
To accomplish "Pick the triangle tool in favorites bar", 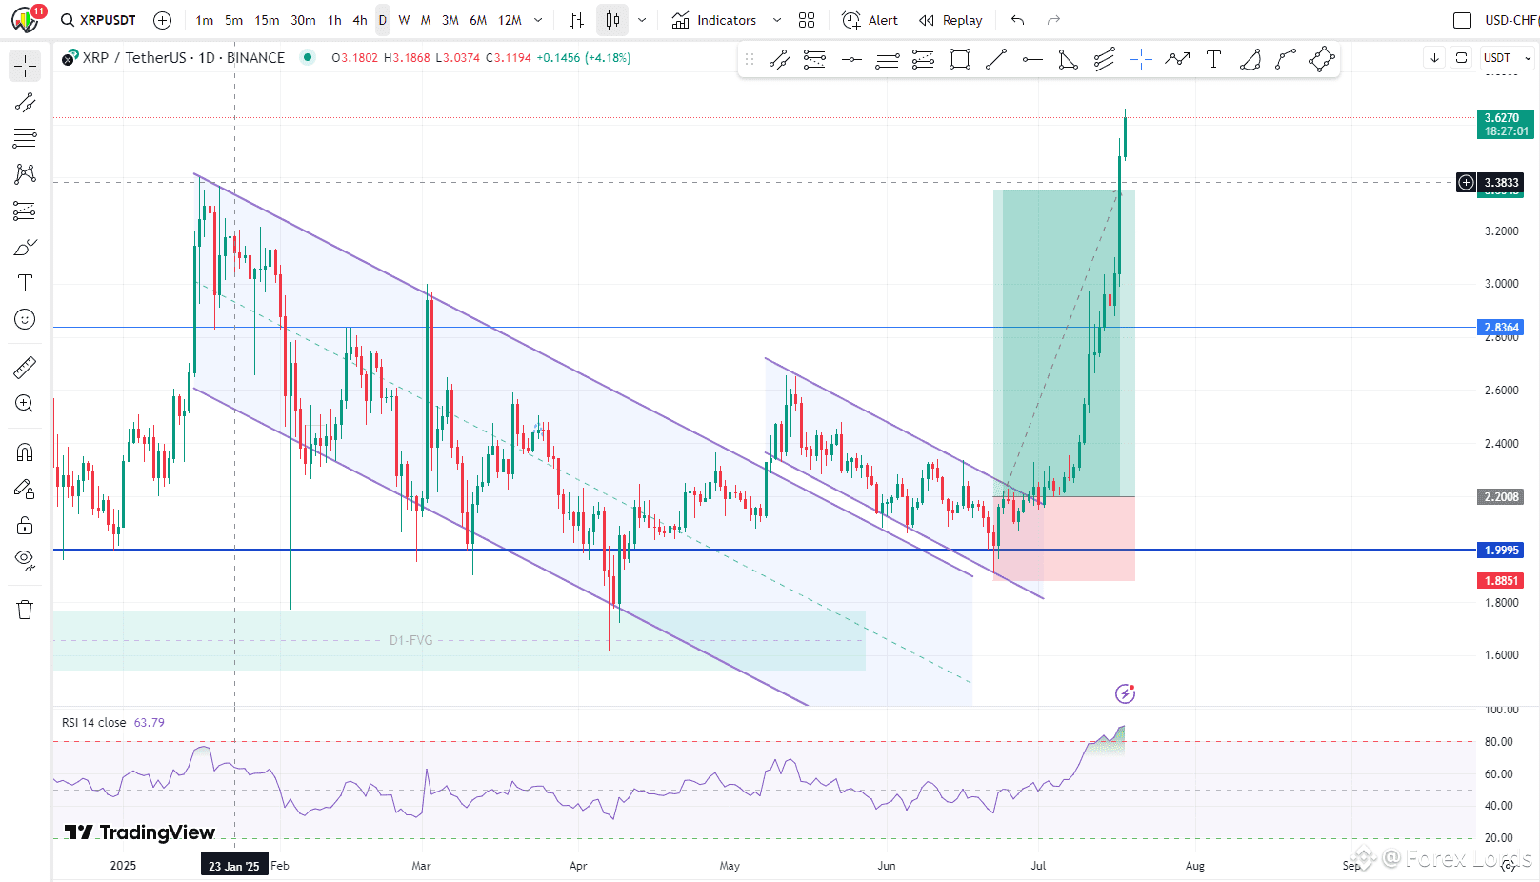I will (1068, 60).
